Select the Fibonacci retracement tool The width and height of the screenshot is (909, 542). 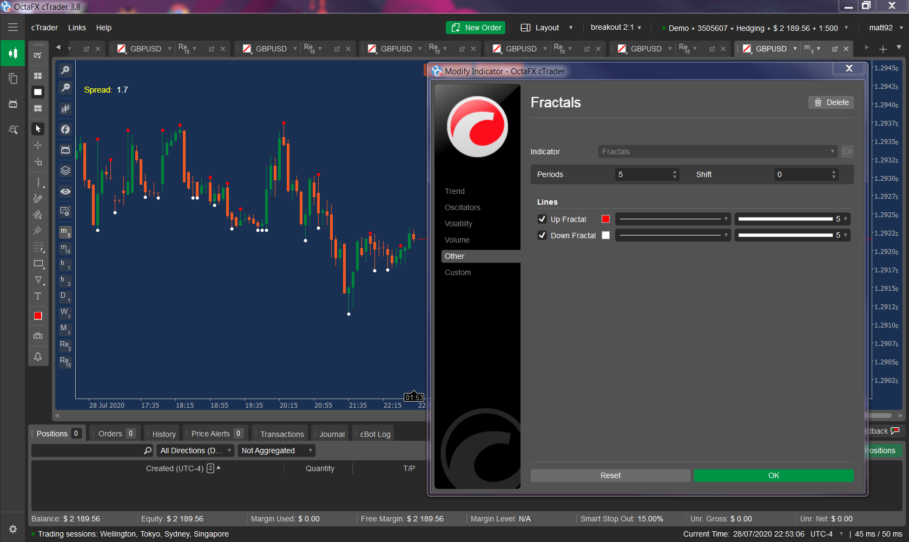pyautogui.click(x=38, y=247)
